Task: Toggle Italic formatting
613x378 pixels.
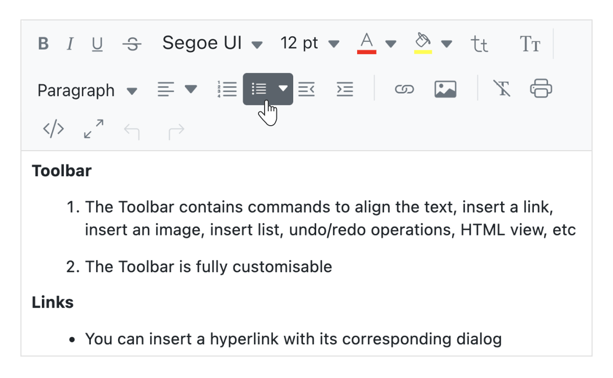Action: (70, 44)
